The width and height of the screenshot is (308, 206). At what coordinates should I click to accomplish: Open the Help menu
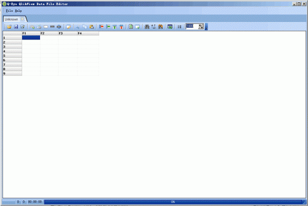pyautogui.click(x=18, y=11)
